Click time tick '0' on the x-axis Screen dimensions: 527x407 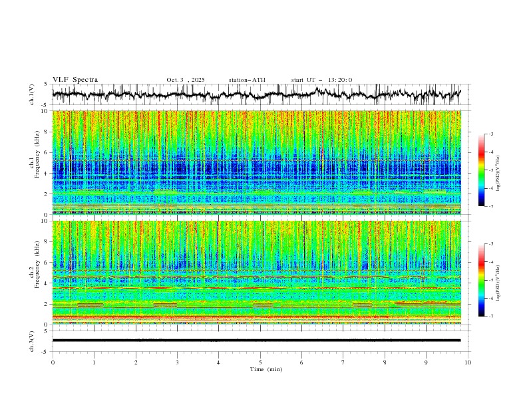(53, 362)
